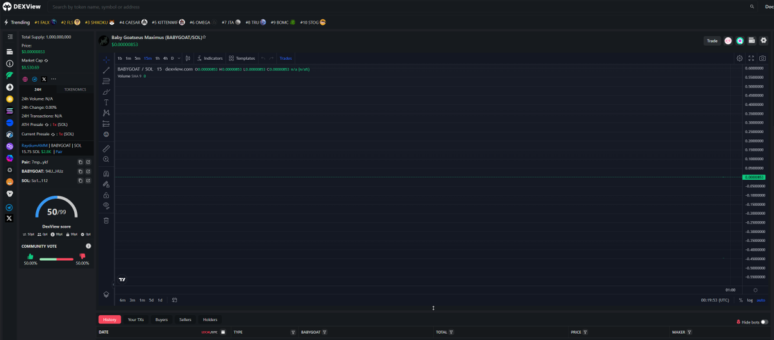The height and width of the screenshot is (340, 774).
Task: Filter the TOTAL column
Action: tap(451, 332)
